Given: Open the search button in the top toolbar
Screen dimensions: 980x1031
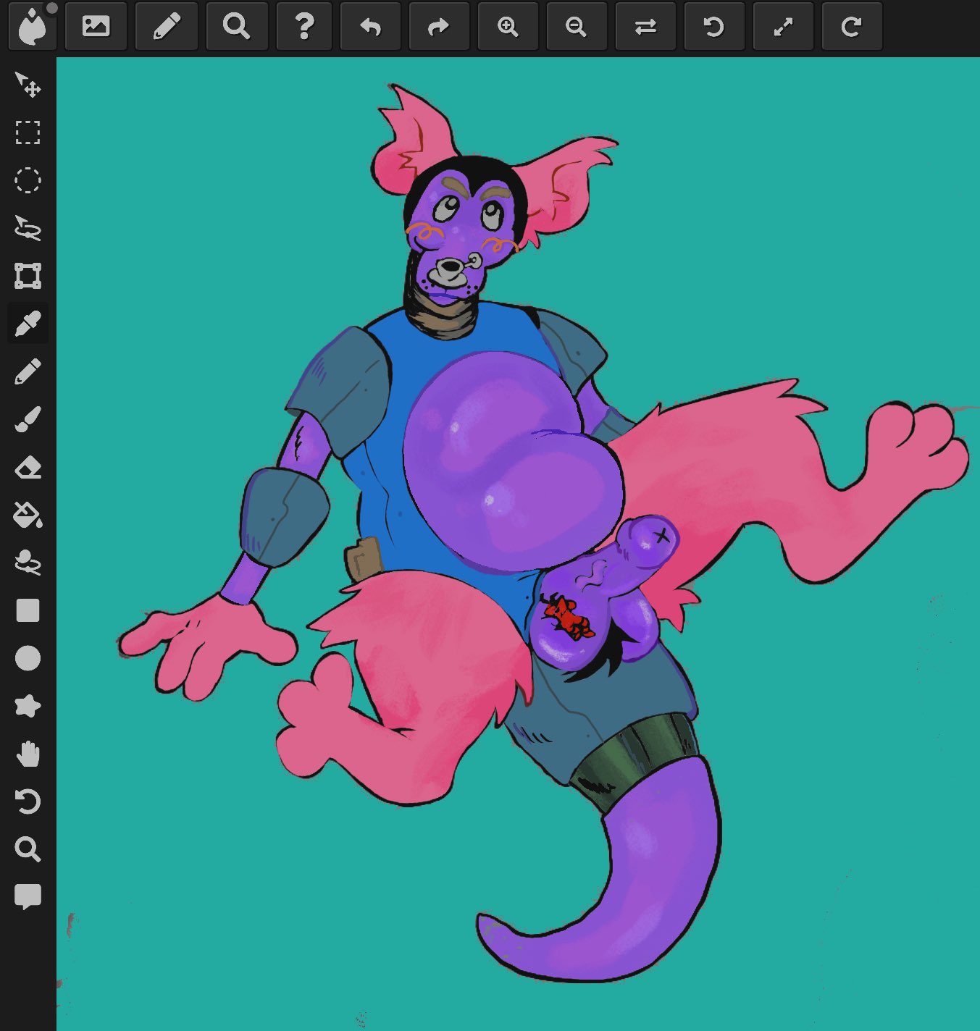Looking at the screenshot, I should (x=236, y=26).
